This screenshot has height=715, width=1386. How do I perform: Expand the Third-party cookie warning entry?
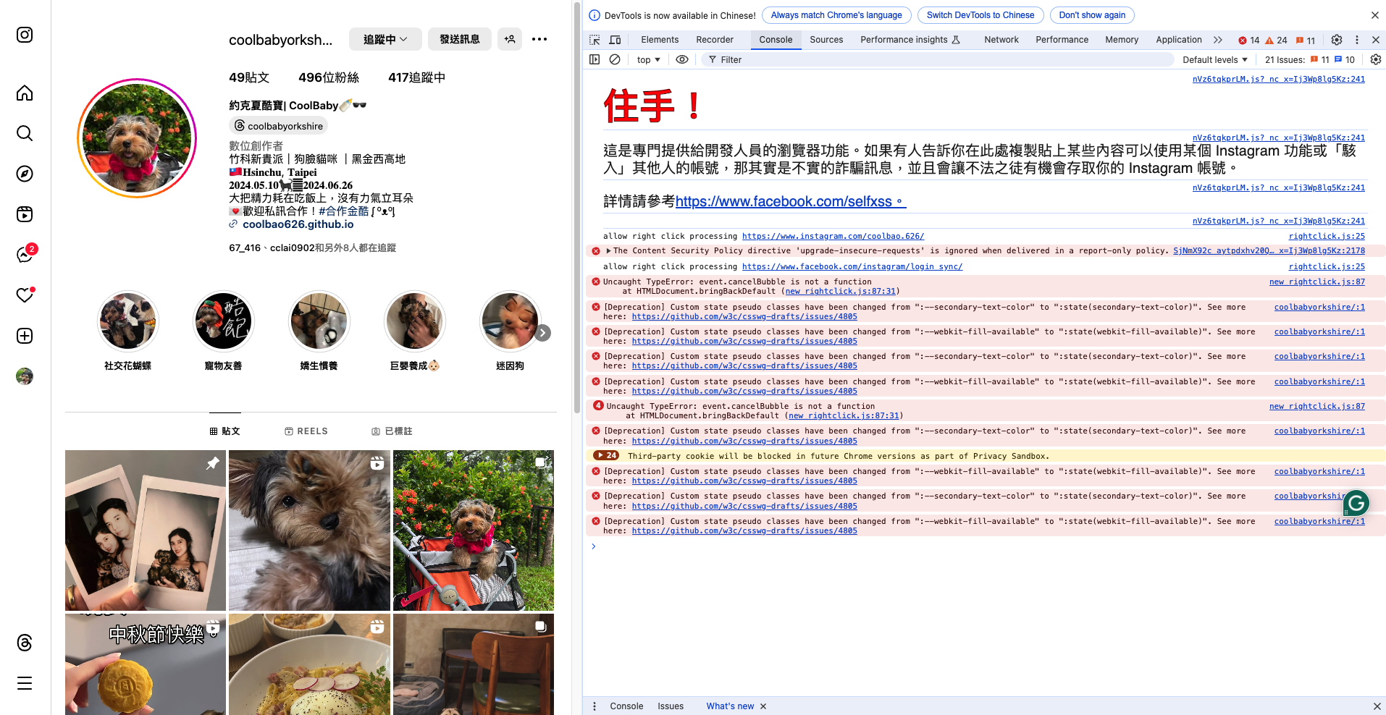click(600, 456)
